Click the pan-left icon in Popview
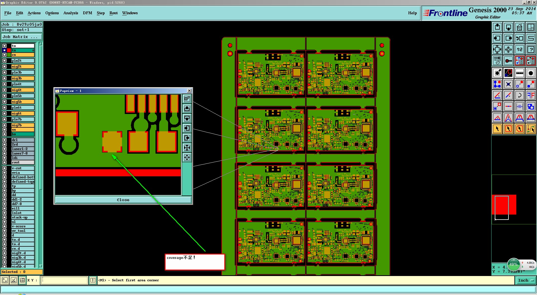The width and height of the screenshot is (537, 295). click(x=187, y=128)
